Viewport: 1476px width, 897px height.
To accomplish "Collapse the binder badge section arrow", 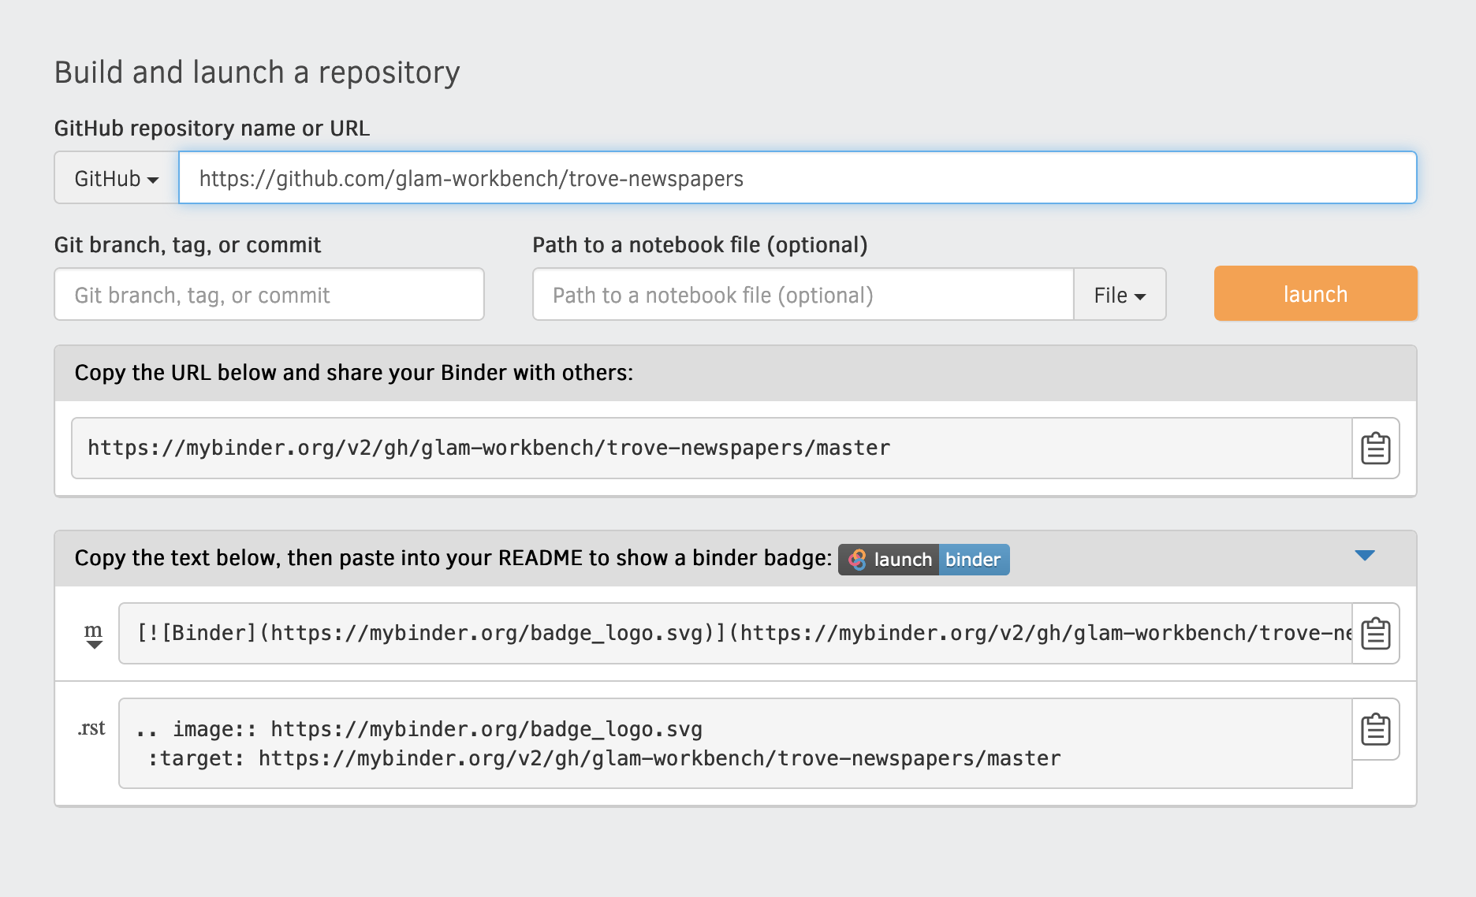I will (1365, 556).
